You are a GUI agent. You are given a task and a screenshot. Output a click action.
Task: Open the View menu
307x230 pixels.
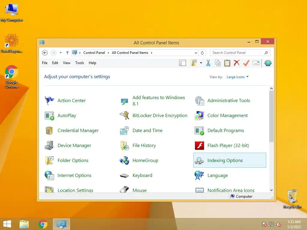pos(67,63)
